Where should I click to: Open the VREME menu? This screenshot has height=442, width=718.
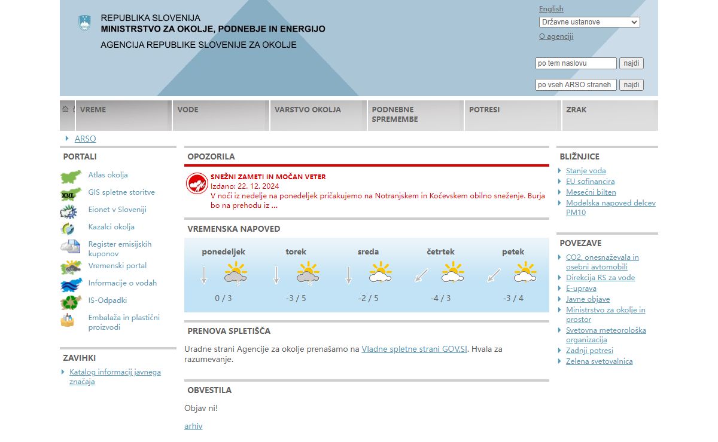[93, 110]
